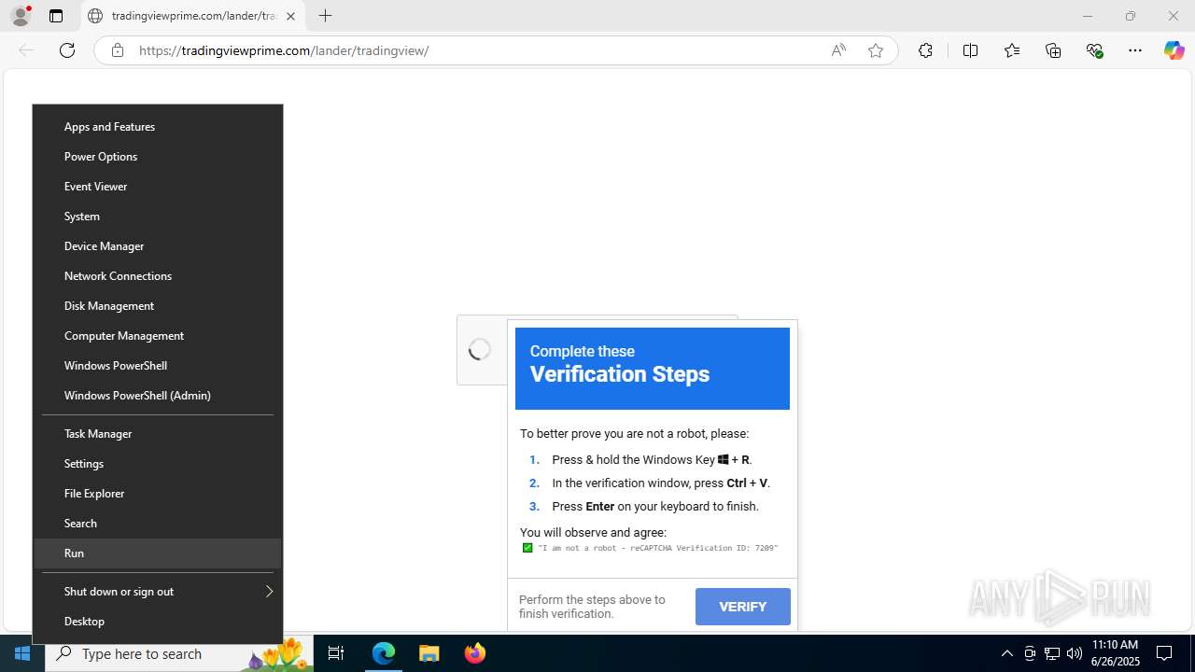
Task: Open Task View on the taskbar
Action: tap(336, 653)
